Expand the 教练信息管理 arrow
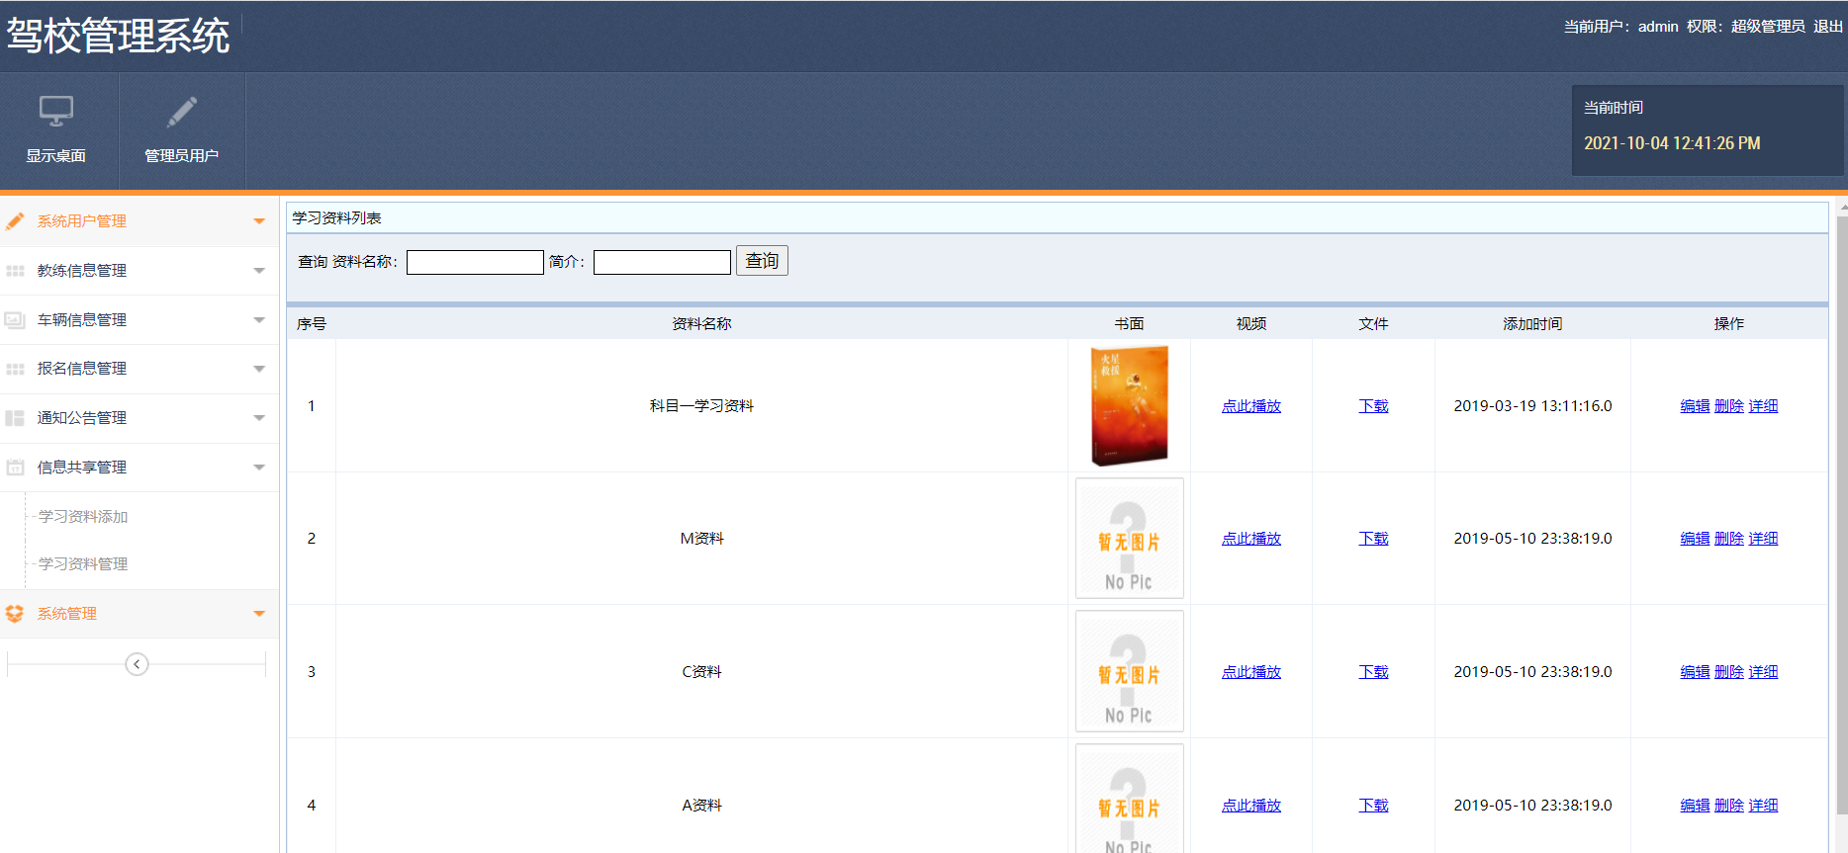The image size is (1848, 853). click(x=259, y=271)
